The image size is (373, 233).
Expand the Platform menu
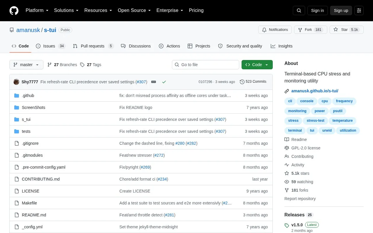coord(37,10)
